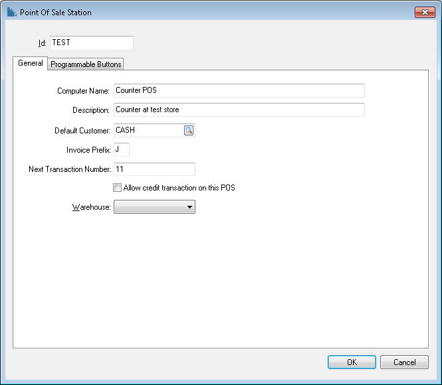
Task: Close the Point Of Sale Station dialog
Action: pyautogui.click(x=425, y=12)
